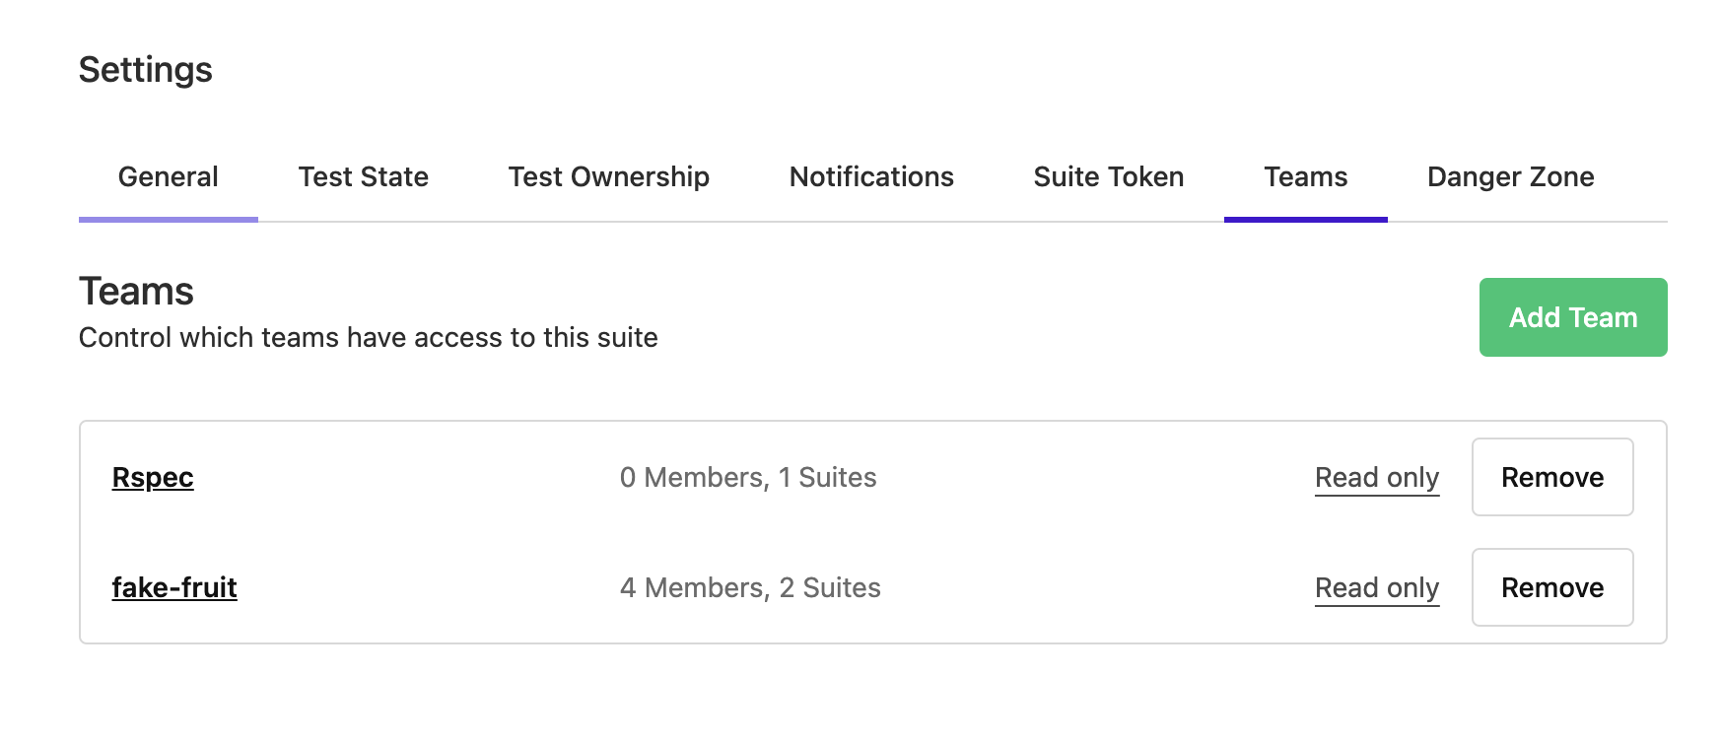View the Suite Token tab

click(x=1107, y=176)
